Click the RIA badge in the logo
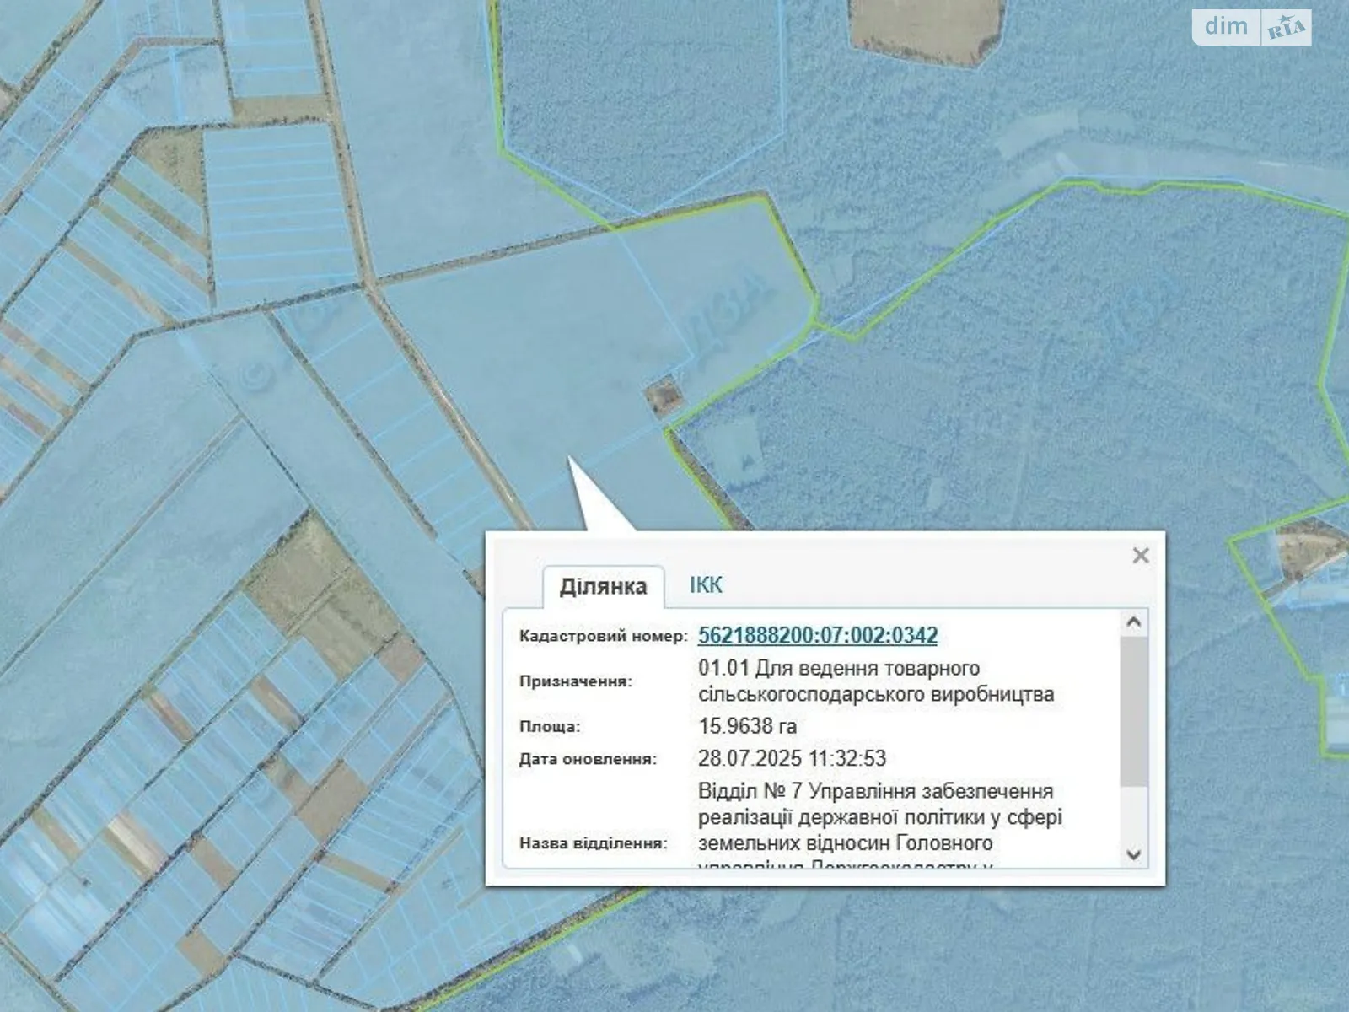 (x=1286, y=29)
